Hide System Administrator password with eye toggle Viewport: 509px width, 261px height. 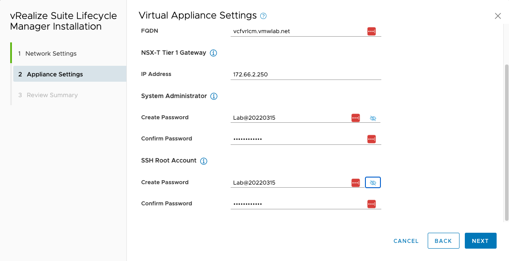(x=372, y=118)
